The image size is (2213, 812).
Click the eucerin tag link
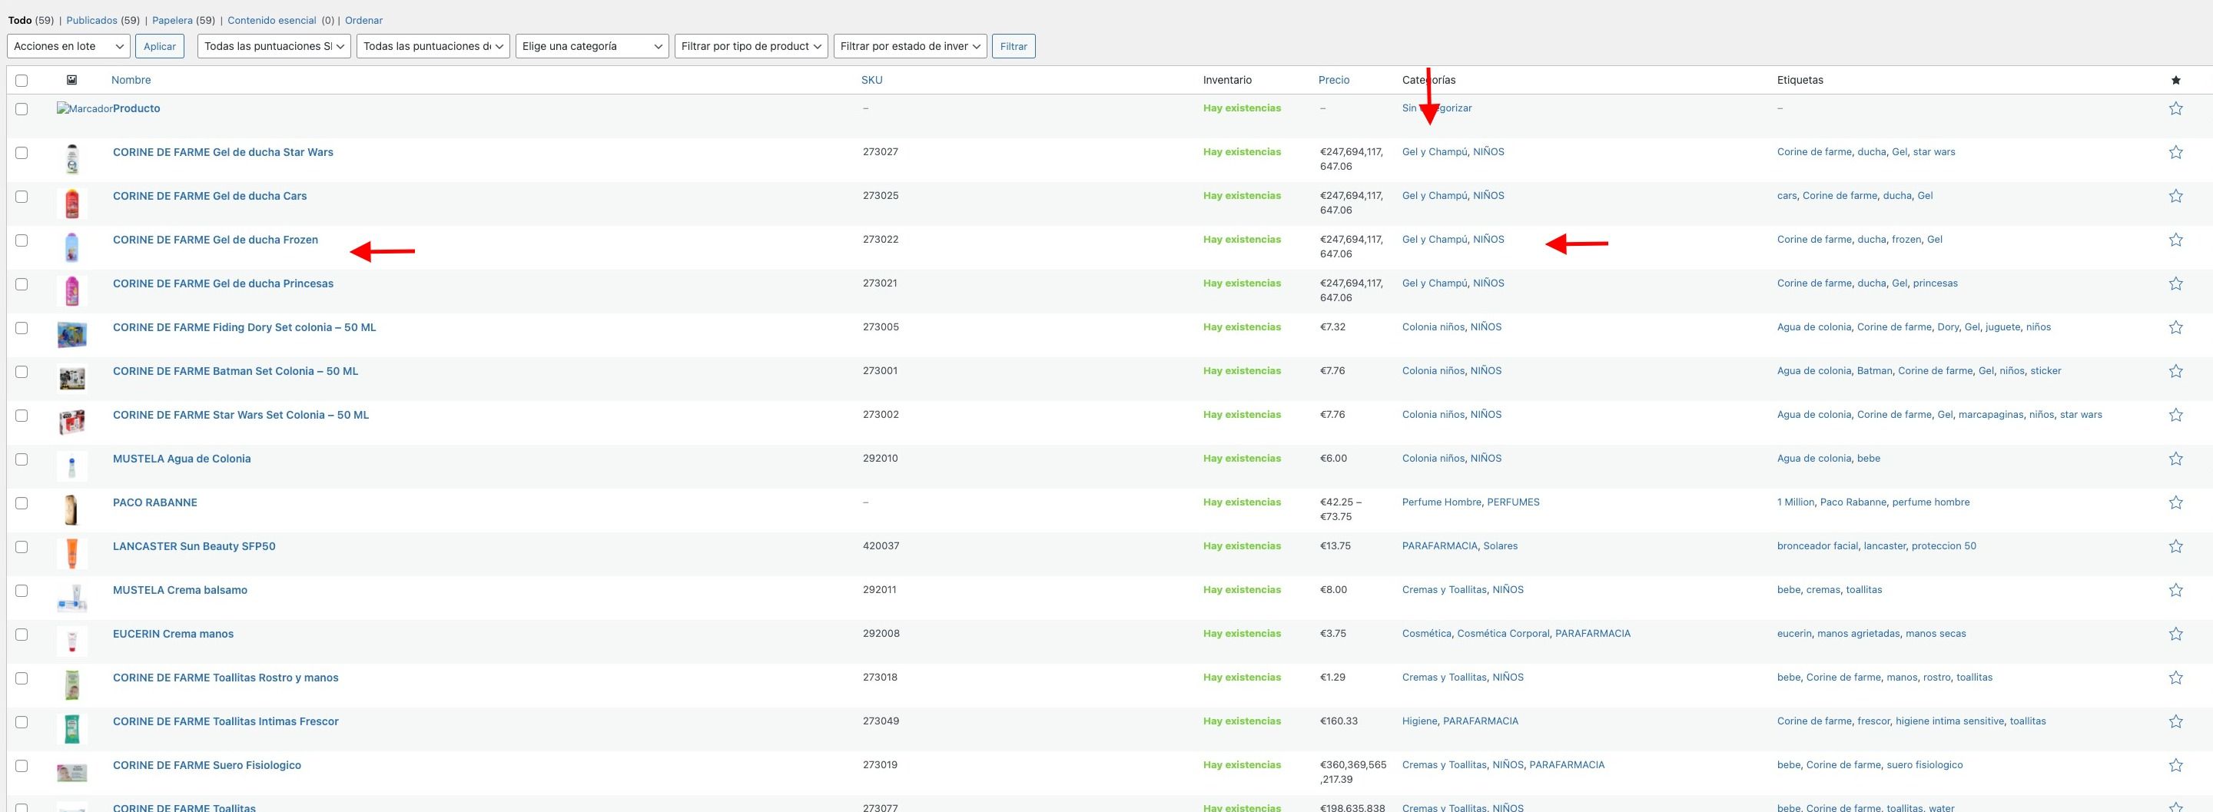(x=1795, y=633)
